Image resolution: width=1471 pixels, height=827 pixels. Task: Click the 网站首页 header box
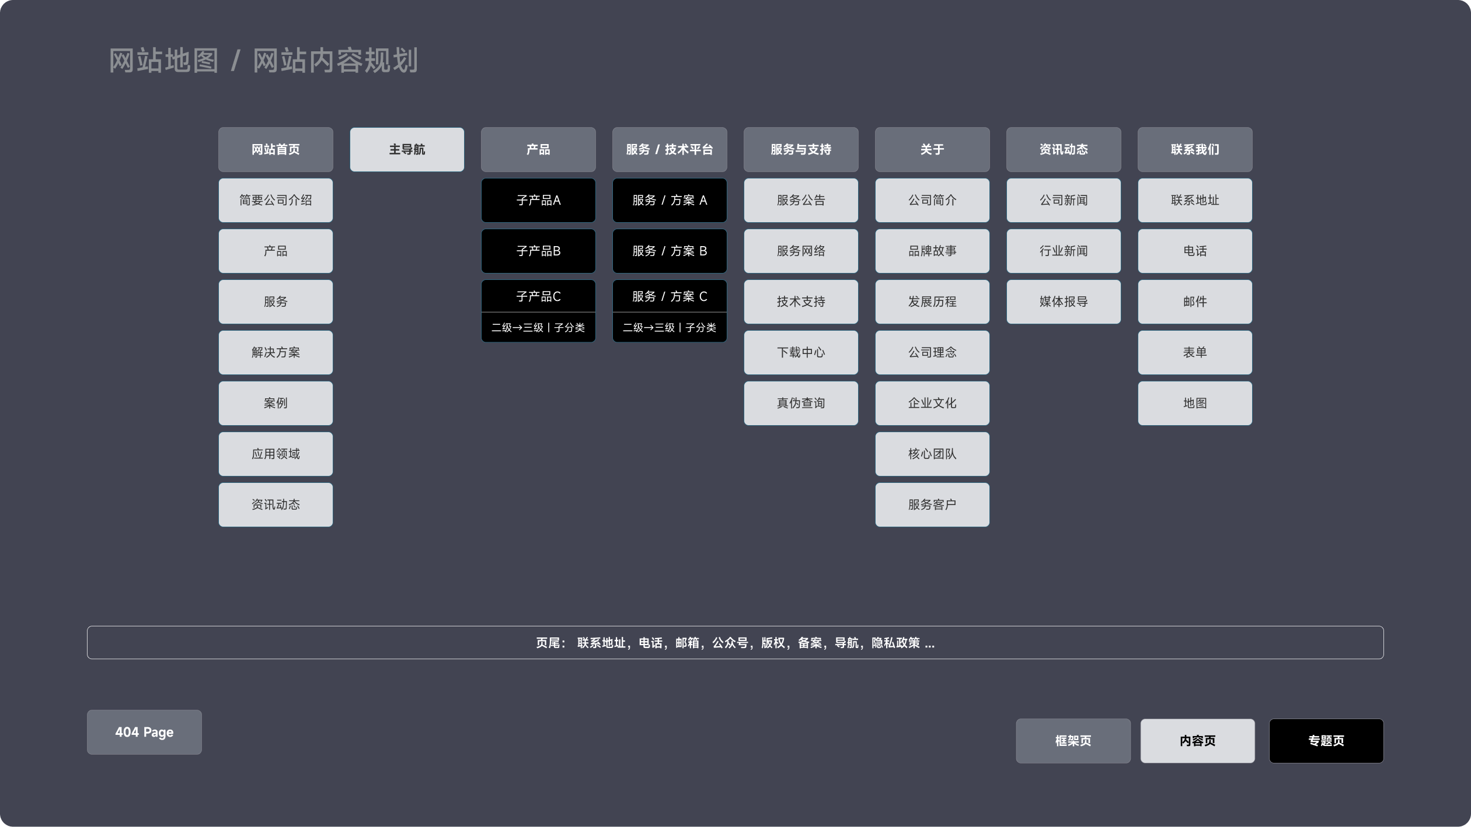(x=276, y=149)
